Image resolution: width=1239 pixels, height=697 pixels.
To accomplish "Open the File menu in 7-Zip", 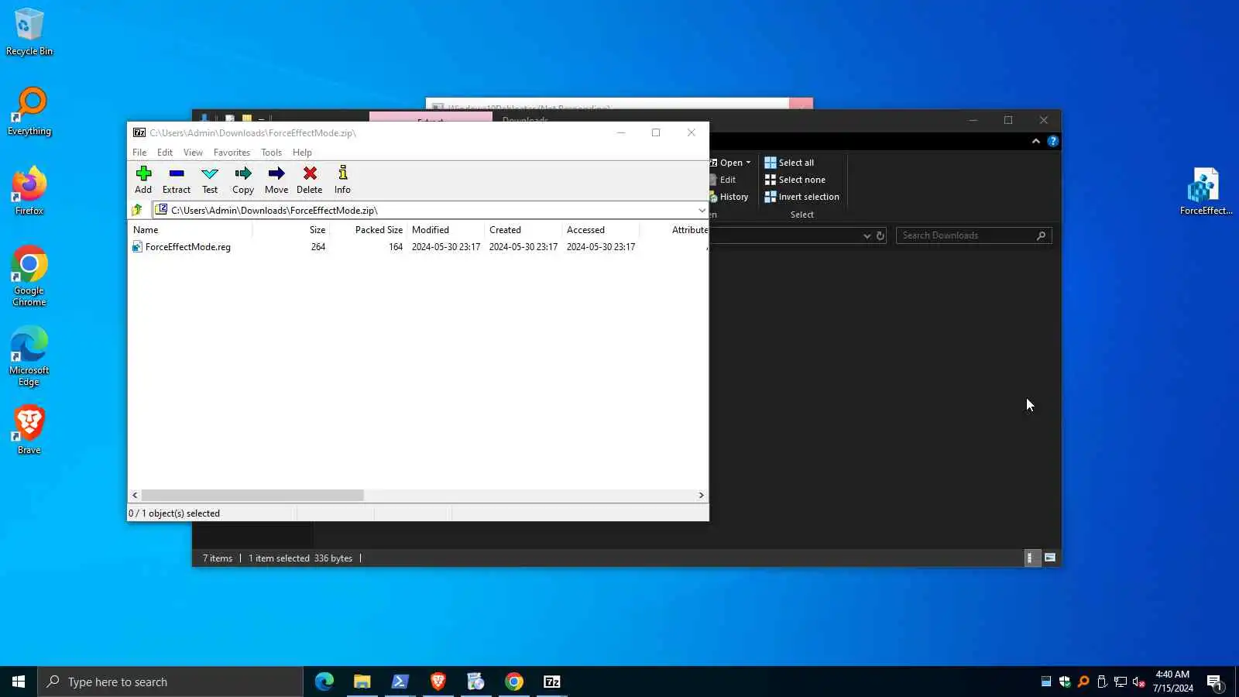I will coord(139,153).
